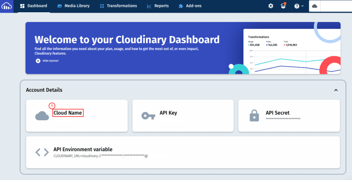Image resolution: width=352 pixels, height=180 pixels.
Task: Click the Welcome to your Cloudinary Dashboard heading
Action: (127, 40)
